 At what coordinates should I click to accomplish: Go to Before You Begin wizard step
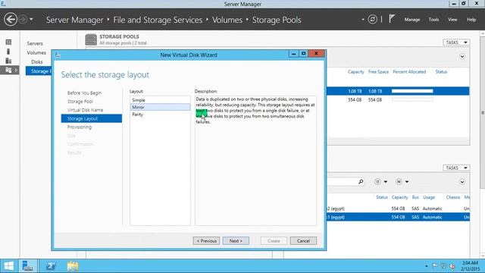coord(84,93)
